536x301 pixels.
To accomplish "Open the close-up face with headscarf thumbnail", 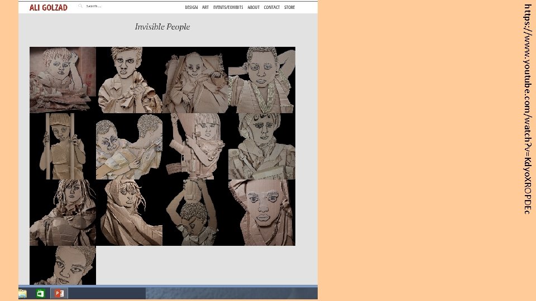I will (262, 212).
